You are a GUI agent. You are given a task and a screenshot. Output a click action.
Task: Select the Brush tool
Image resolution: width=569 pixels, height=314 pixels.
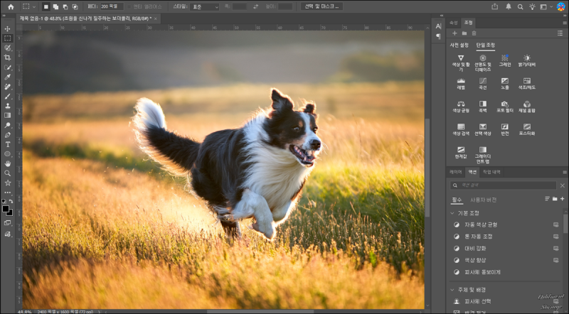pos(7,96)
